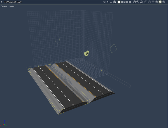
Task: Switch to the four equal panes layout
Action: [x=127, y=2]
